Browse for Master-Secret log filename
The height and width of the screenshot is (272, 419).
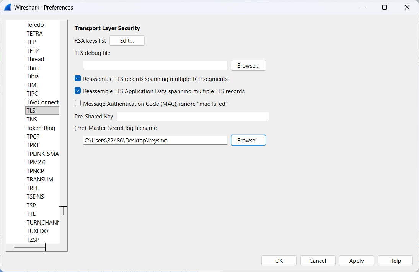[248, 141]
